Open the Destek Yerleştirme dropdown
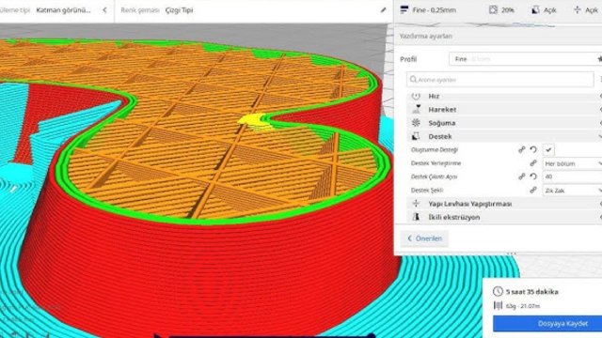The height and width of the screenshot is (338, 602). 573,163
